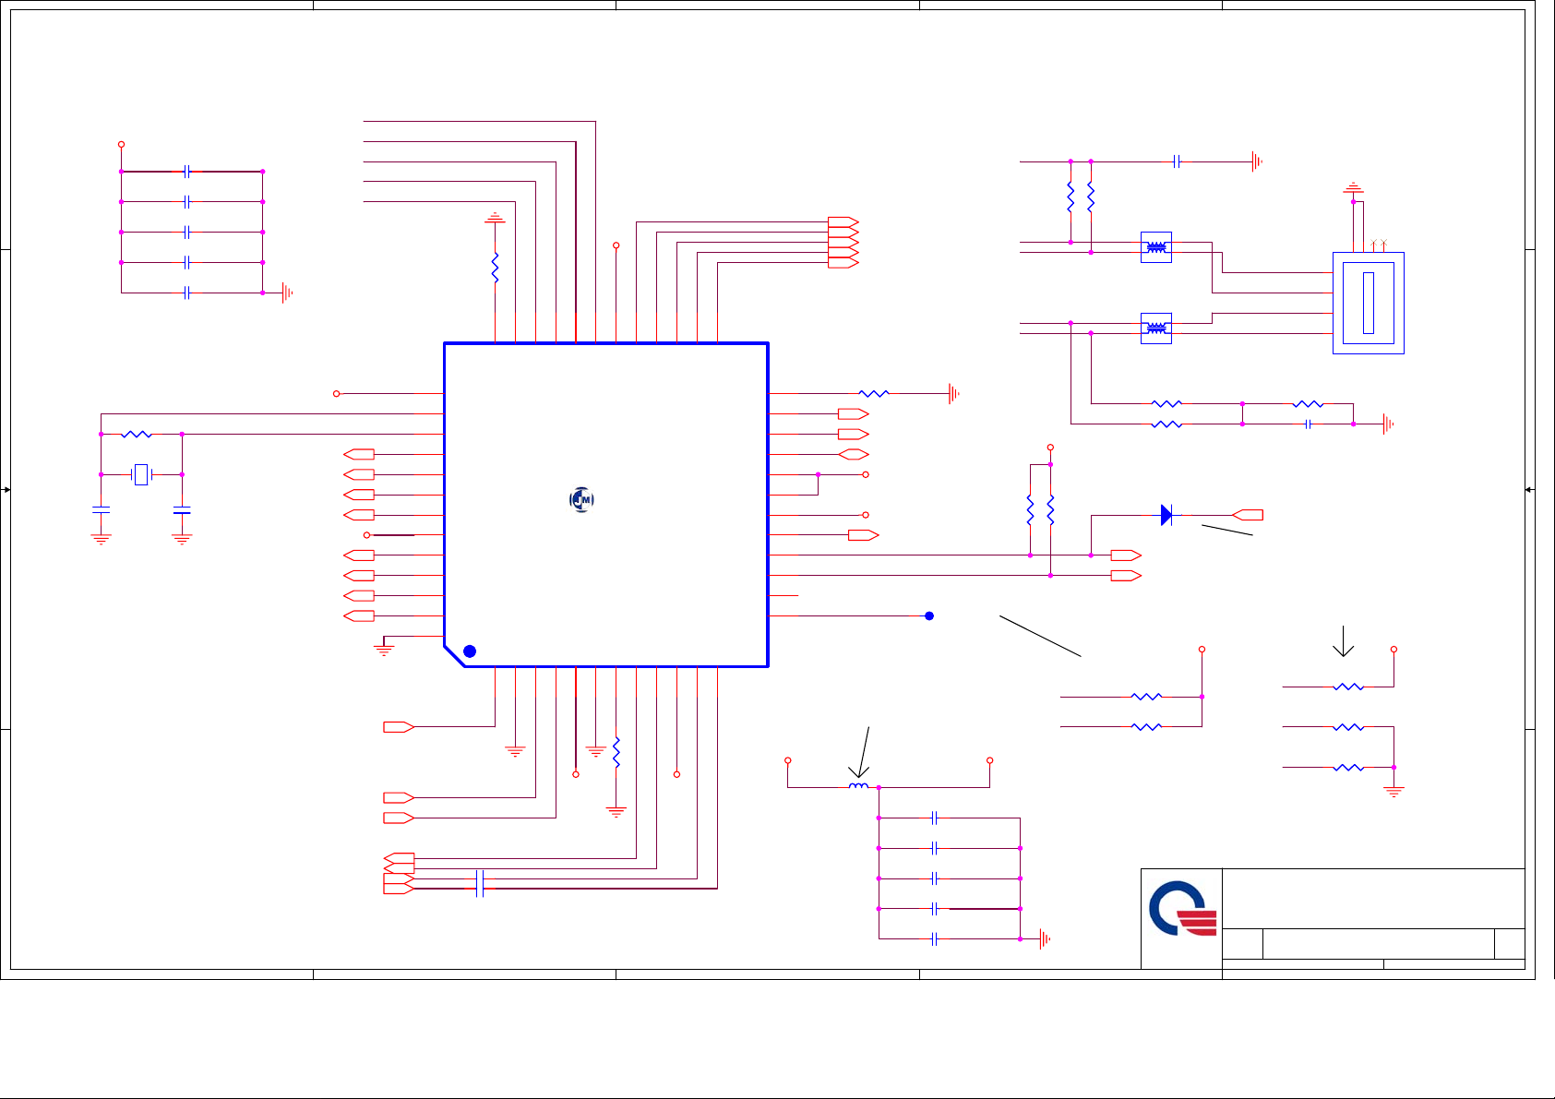Select the bottom resistor of the three-resistor group
The width and height of the screenshot is (1555, 1099).
click(1348, 767)
